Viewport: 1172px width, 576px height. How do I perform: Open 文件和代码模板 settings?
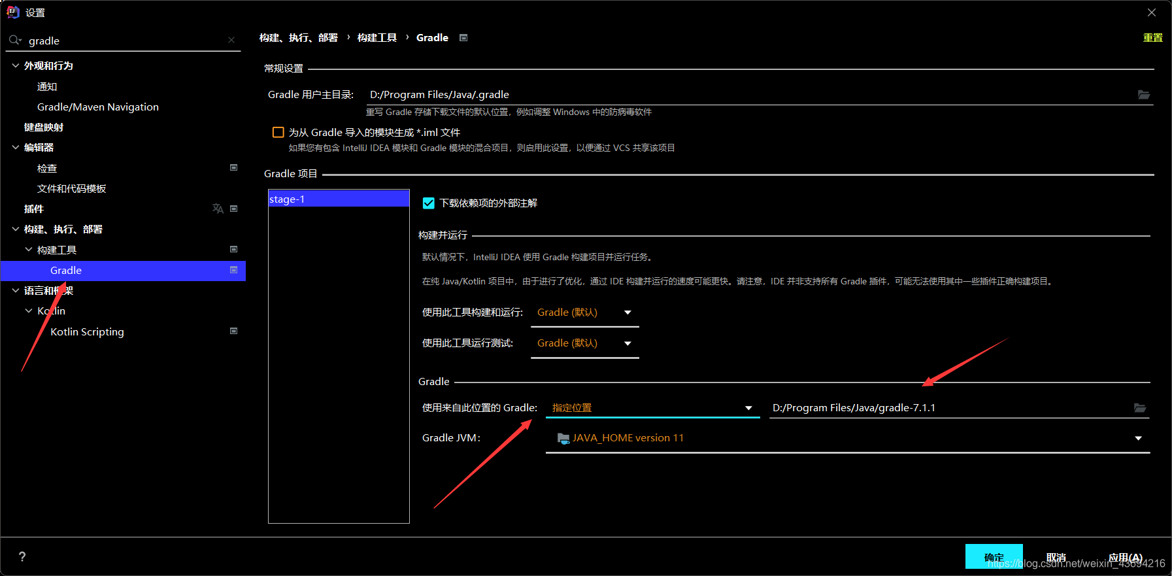72,188
